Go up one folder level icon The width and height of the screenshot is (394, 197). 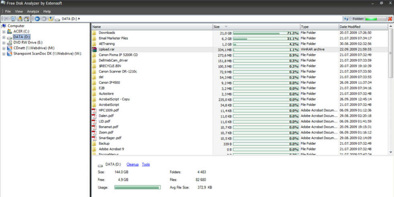pyautogui.click(x=51, y=18)
